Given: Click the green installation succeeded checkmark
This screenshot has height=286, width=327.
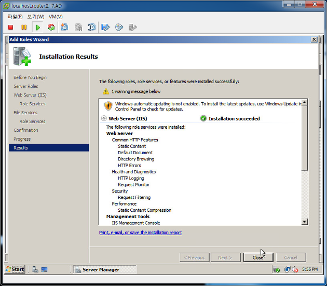Looking at the screenshot, I should pyautogui.click(x=203, y=118).
